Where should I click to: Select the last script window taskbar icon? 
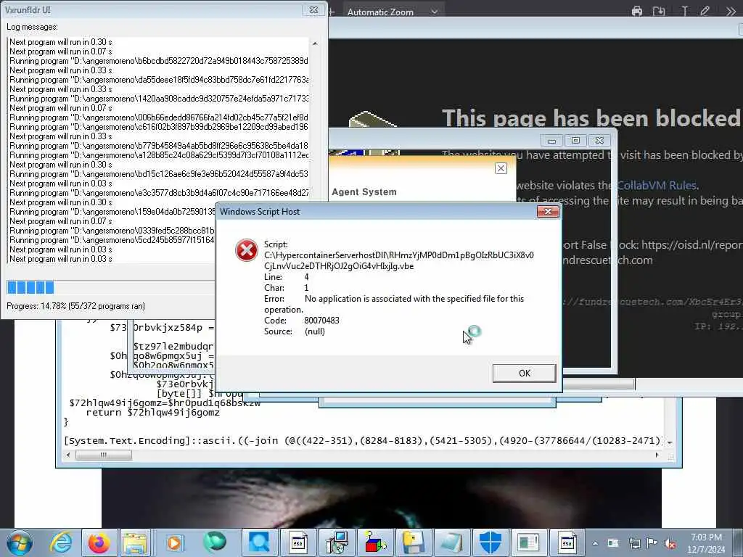(567, 542)
